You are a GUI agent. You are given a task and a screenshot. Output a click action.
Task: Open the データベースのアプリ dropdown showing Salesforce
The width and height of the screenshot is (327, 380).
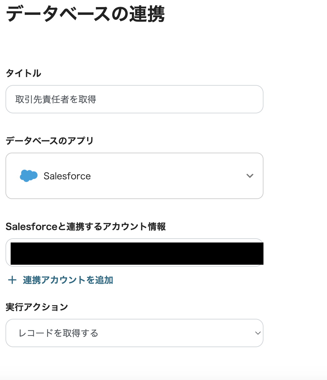134,176
